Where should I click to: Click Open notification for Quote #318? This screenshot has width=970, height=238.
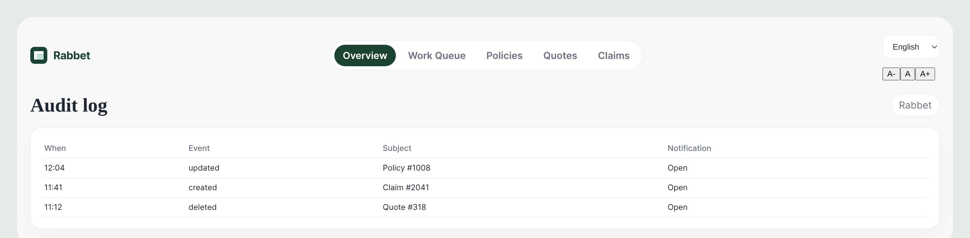pos(677,207)
